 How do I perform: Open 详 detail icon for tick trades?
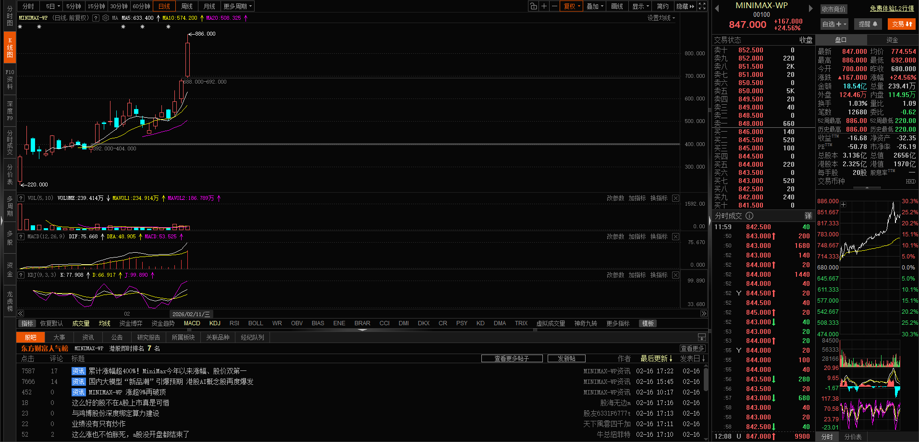(x=808, y=216)
